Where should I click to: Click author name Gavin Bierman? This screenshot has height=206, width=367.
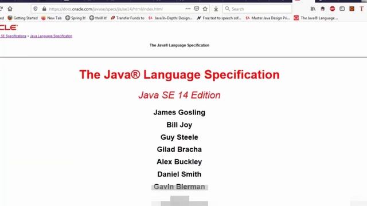pos(179,187)
